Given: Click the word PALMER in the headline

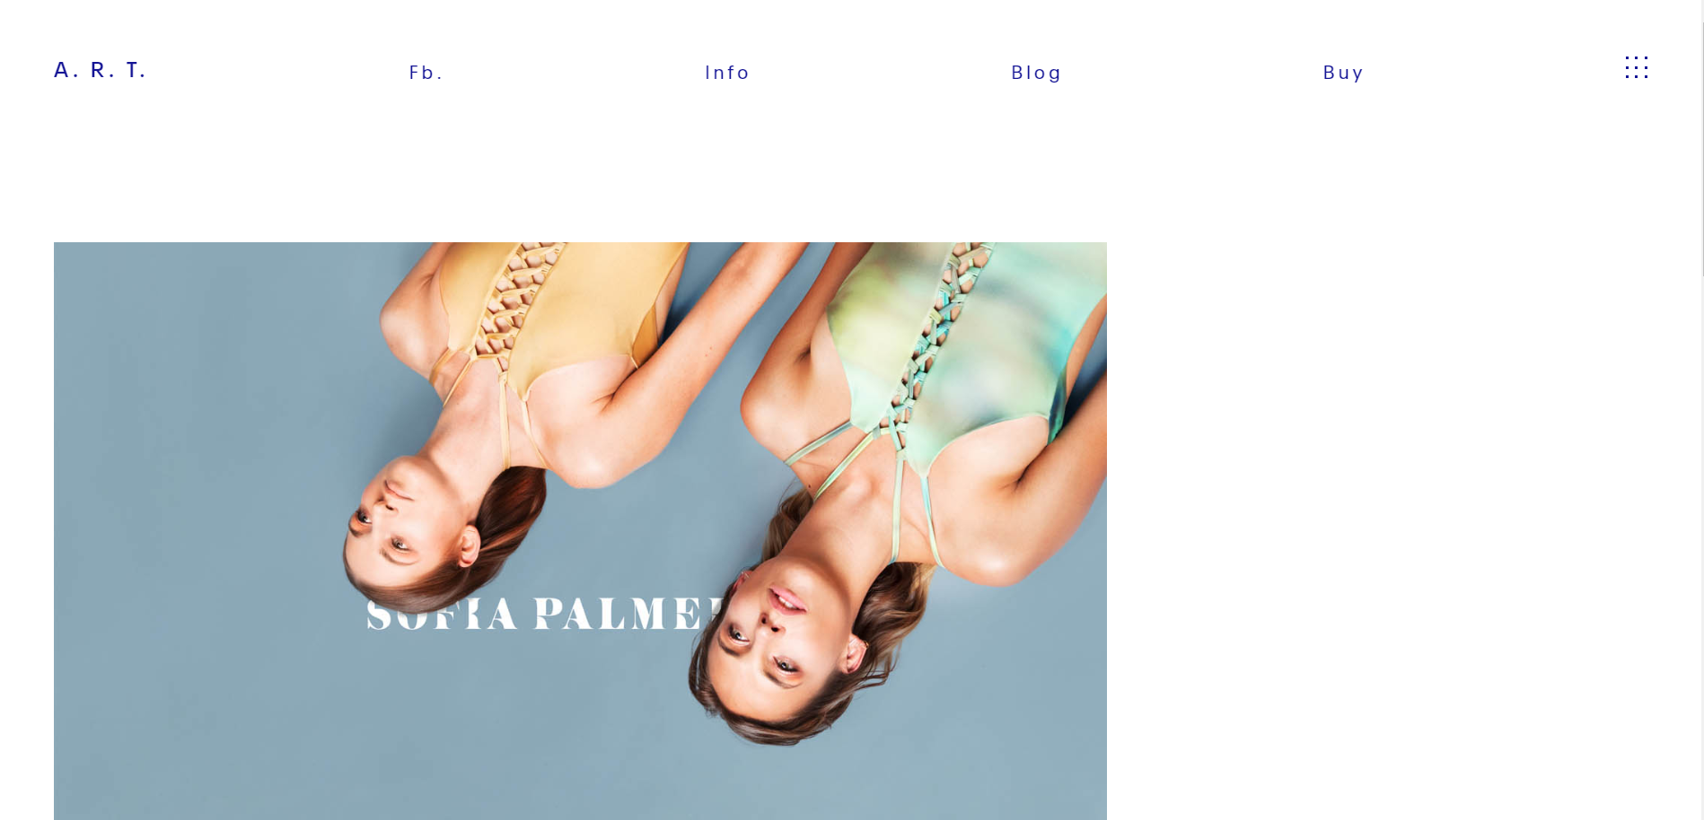Looking at the screenshot, I should pyautogui.click(x=628, y=615).
